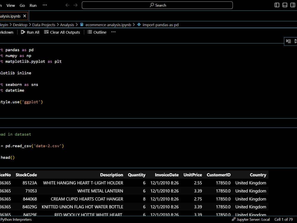Close the ipynb notebook tab
This screenshot has width=297, height=223.
[x=25, y=16]
